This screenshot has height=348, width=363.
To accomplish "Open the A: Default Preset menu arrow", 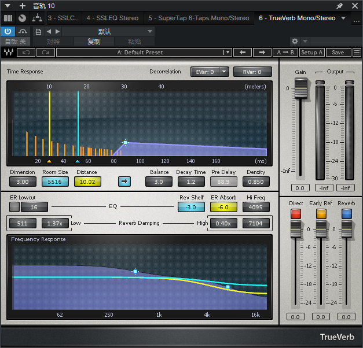I will (226, 53).
